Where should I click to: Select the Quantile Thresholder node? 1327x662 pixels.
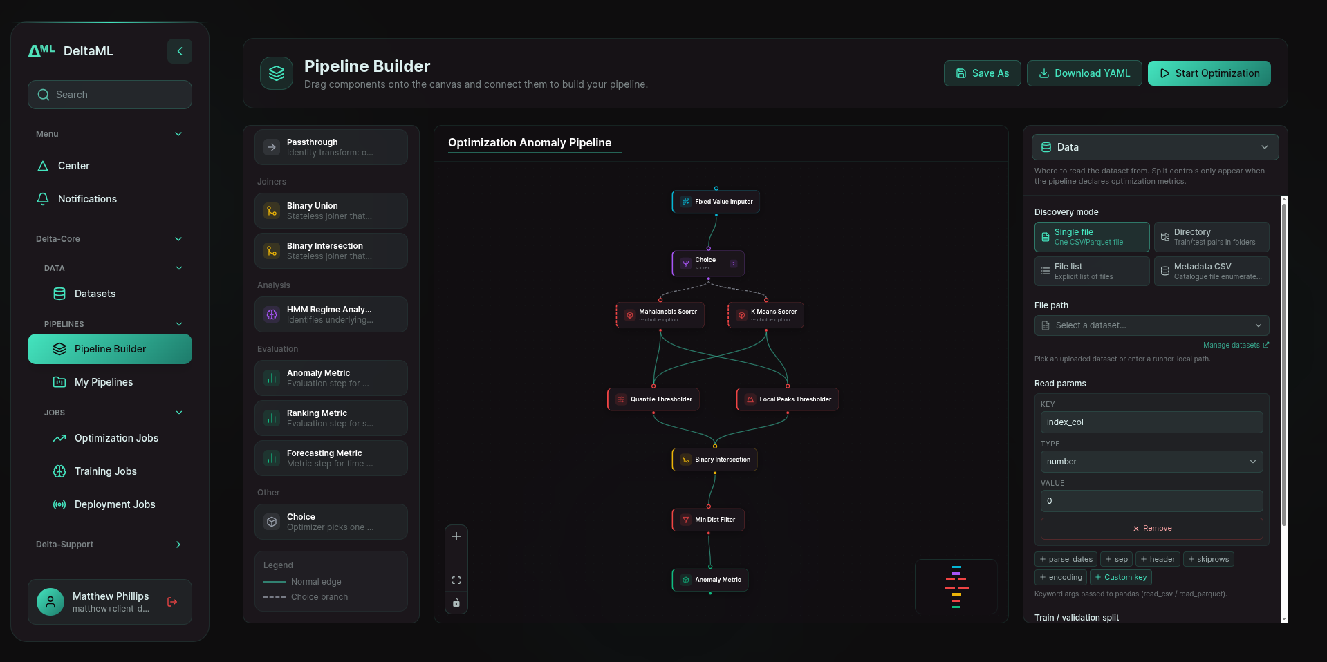point(653,399)
